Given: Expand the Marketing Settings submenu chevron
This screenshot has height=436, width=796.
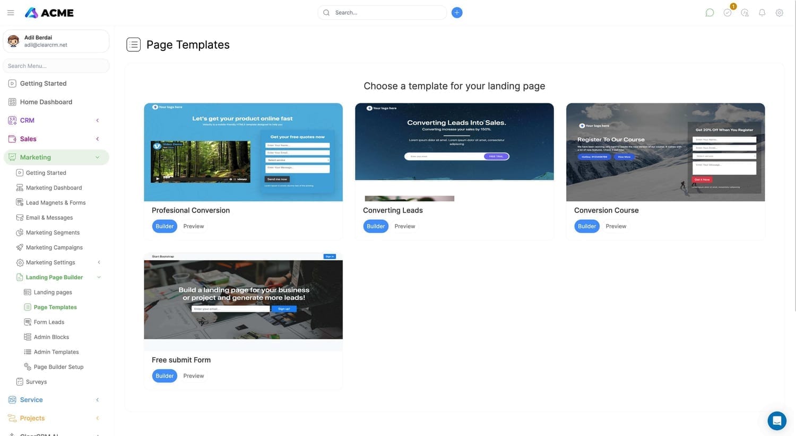Looking at the screenshot, I should pyautogui.click(x=99, y=262).
